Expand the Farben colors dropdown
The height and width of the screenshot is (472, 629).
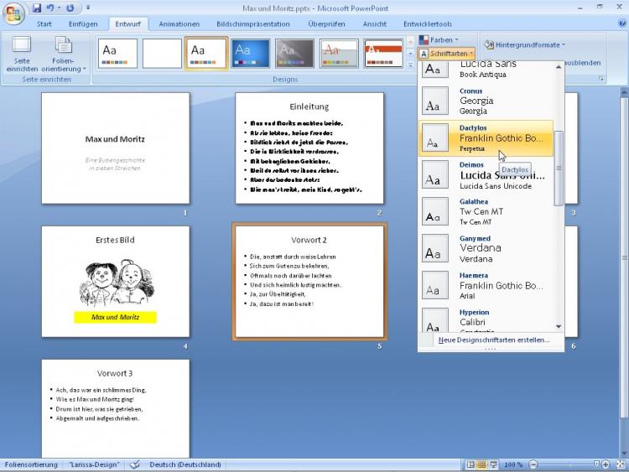pos(440,39)
